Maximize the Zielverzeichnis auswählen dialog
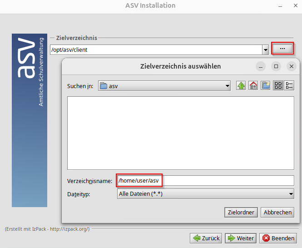Image resolution: width=302 pixels, height=248 pixels. [276, 66]
